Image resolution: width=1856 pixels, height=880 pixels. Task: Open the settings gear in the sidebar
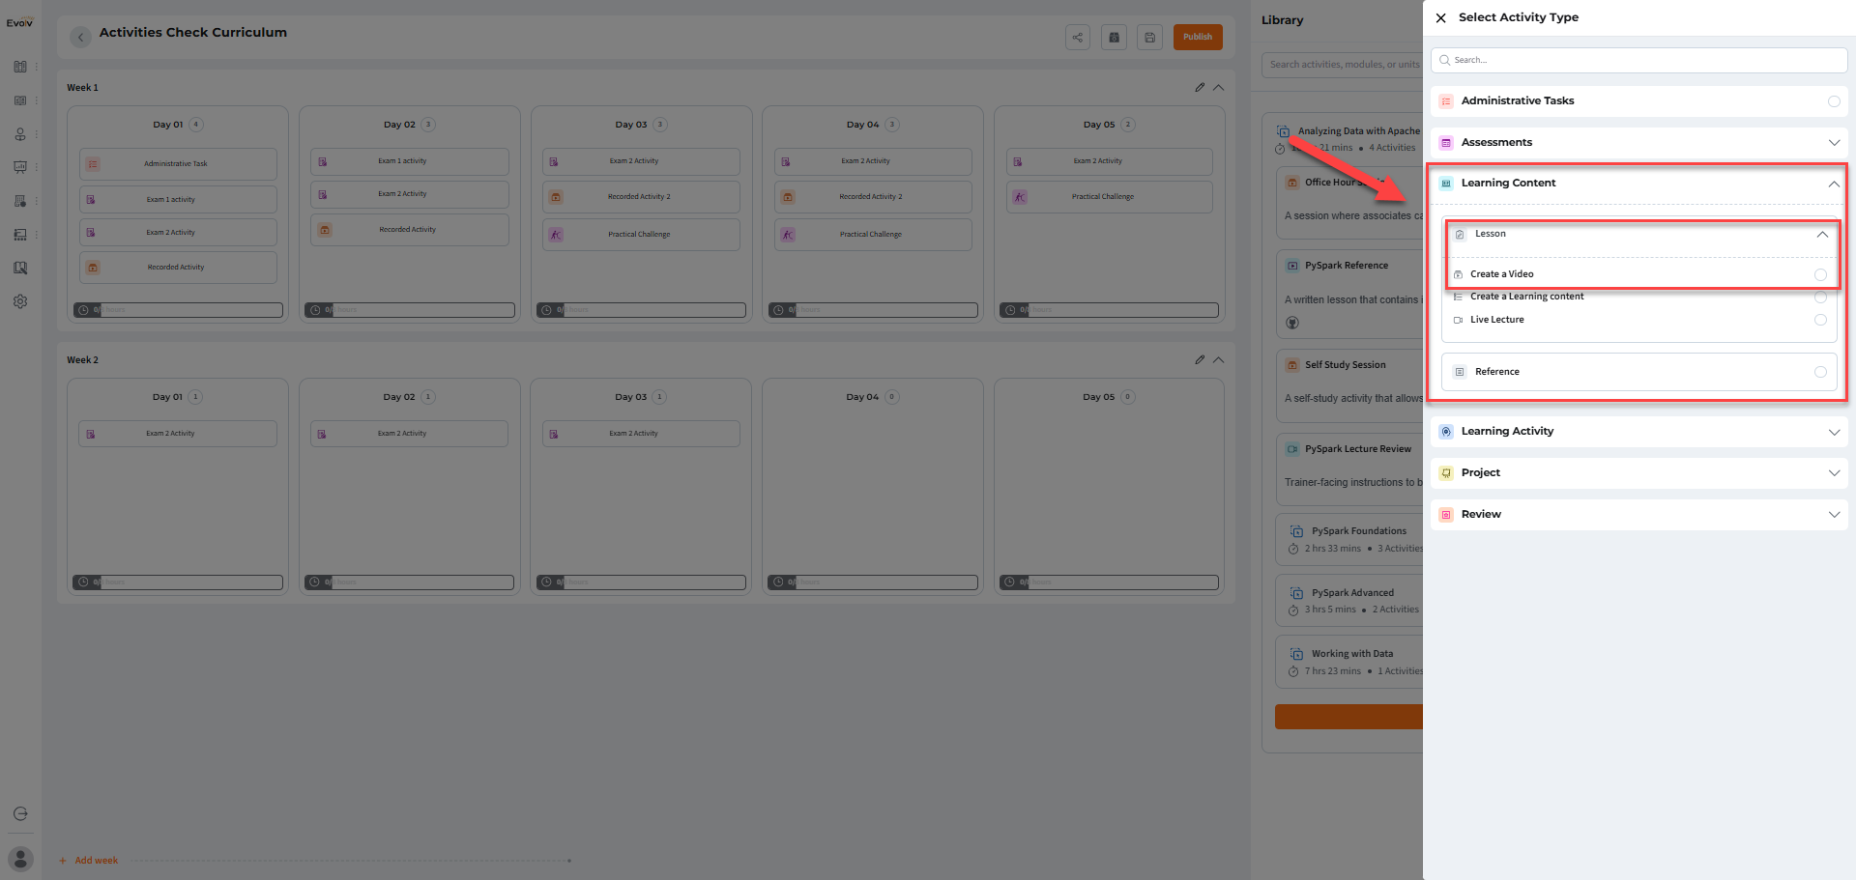(x=20, y=301)
